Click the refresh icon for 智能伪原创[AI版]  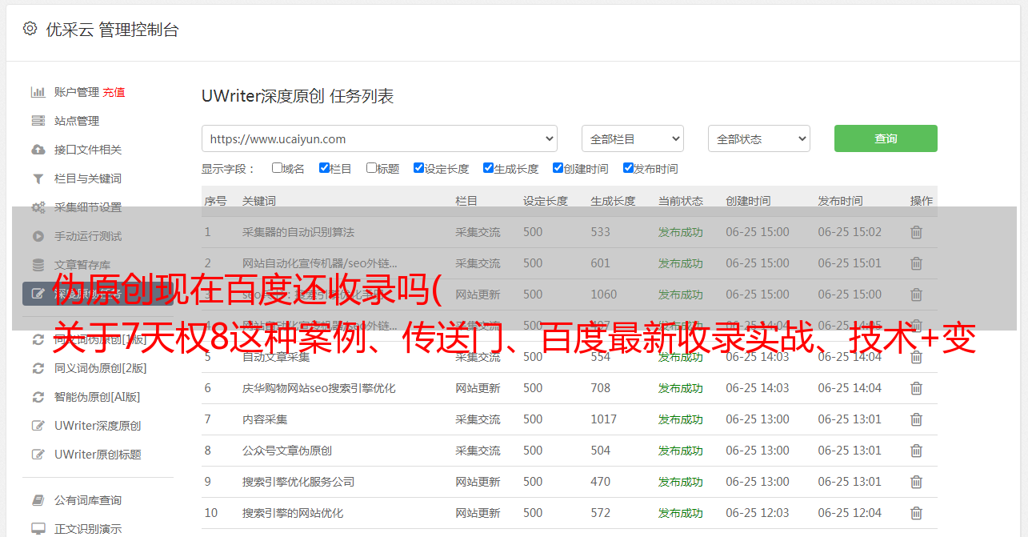[x=38, y=397]
